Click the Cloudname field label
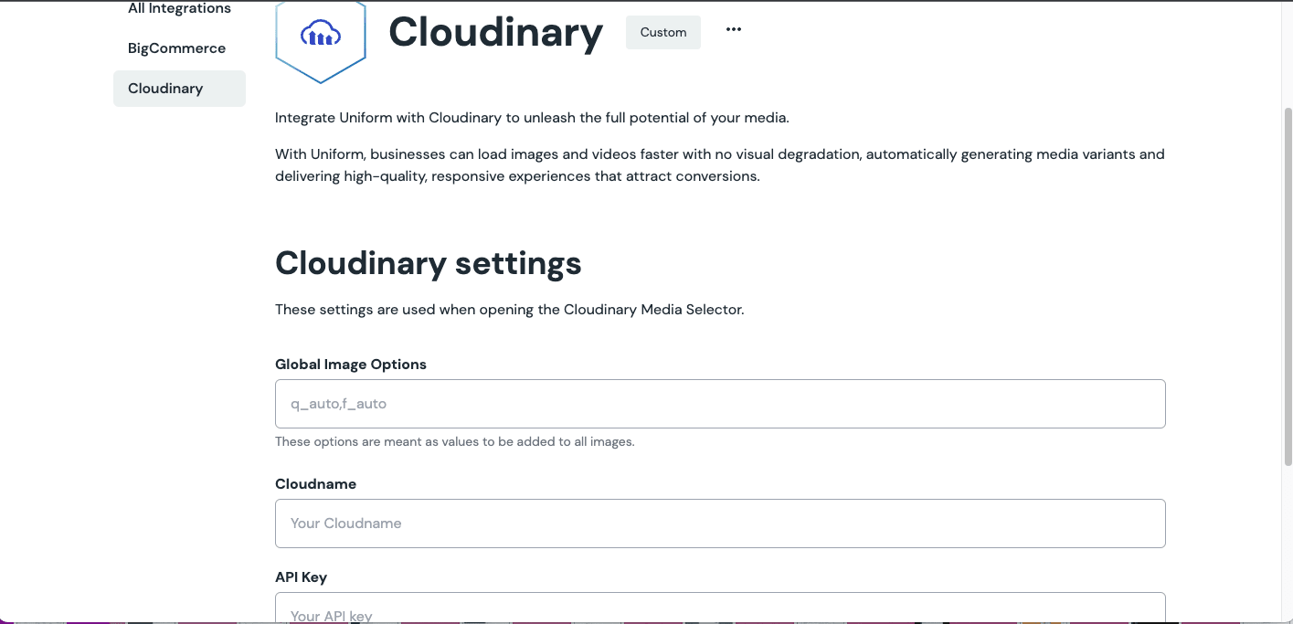Screen dimensions: 1293x624 315,483
